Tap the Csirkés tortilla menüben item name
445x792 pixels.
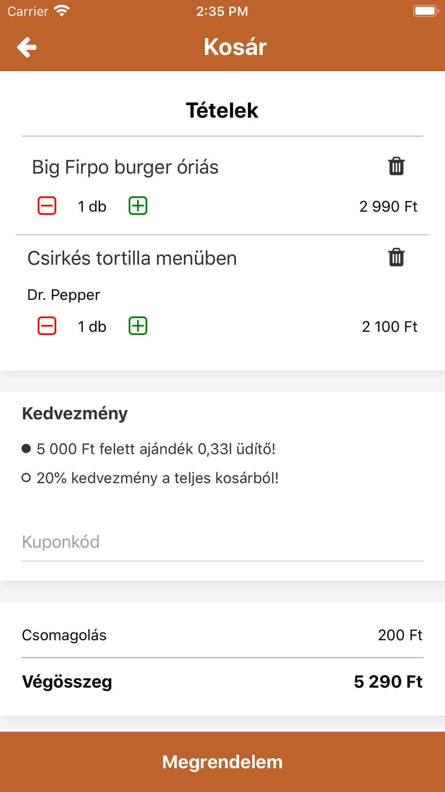[x=132, y=258]
